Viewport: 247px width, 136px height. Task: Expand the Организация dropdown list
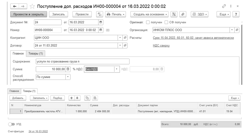click(x=232, y=30)
